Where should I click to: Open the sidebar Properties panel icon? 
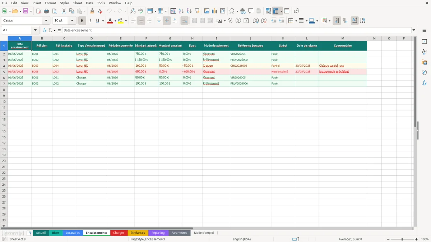[424, 42]
